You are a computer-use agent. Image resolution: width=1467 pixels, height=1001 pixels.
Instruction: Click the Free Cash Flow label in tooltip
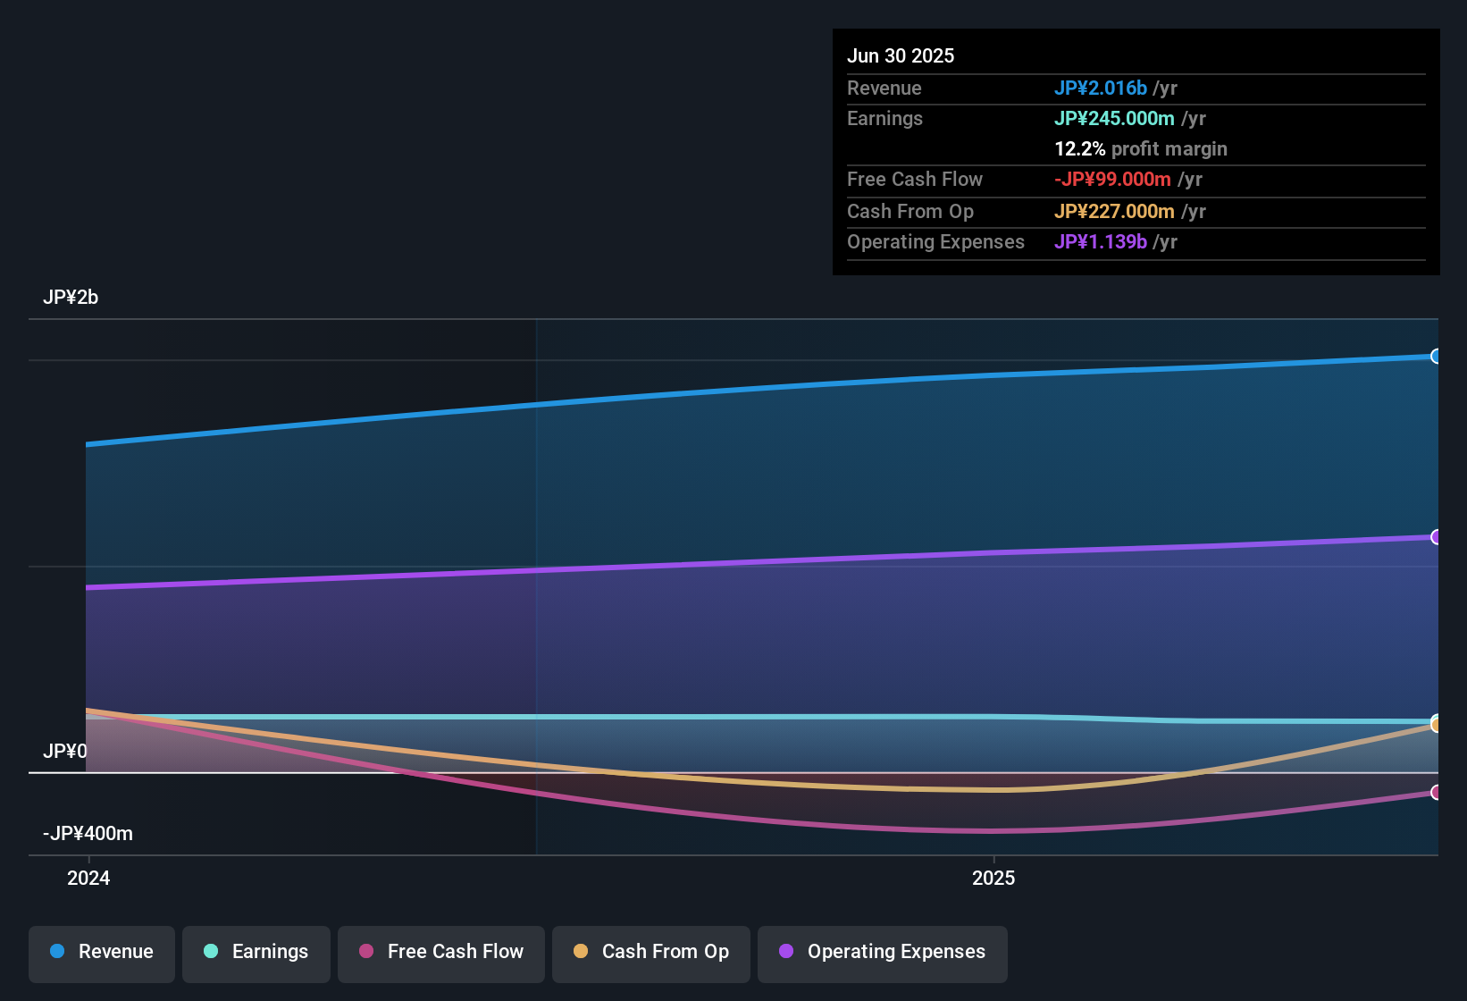point(915,180)
